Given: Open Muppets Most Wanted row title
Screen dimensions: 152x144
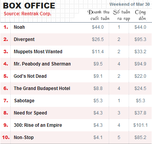Looking at the screenshot, I should (x=38, y=52).
